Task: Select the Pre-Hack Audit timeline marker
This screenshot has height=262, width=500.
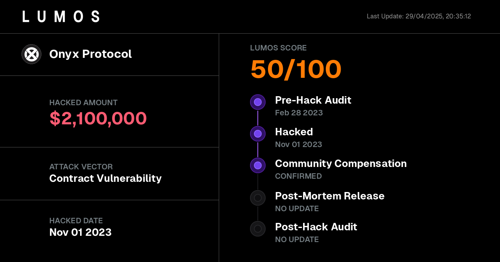Action: [x=258, y=102]
